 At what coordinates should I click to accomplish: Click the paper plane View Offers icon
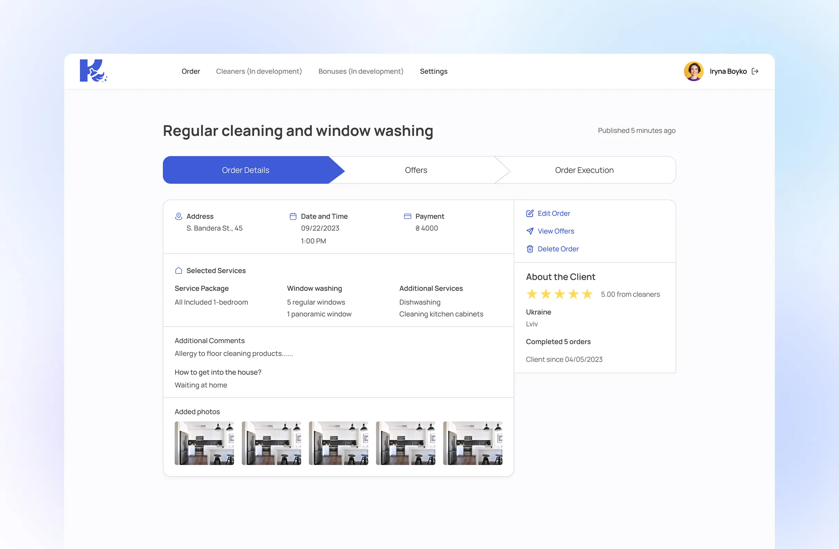[530, 231]
